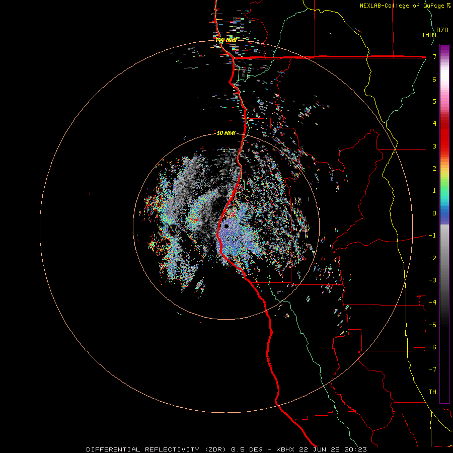The image size is (453, 453).
Task: Click the legend value 0
Action: pyautogui.click(x=434, y=213)
